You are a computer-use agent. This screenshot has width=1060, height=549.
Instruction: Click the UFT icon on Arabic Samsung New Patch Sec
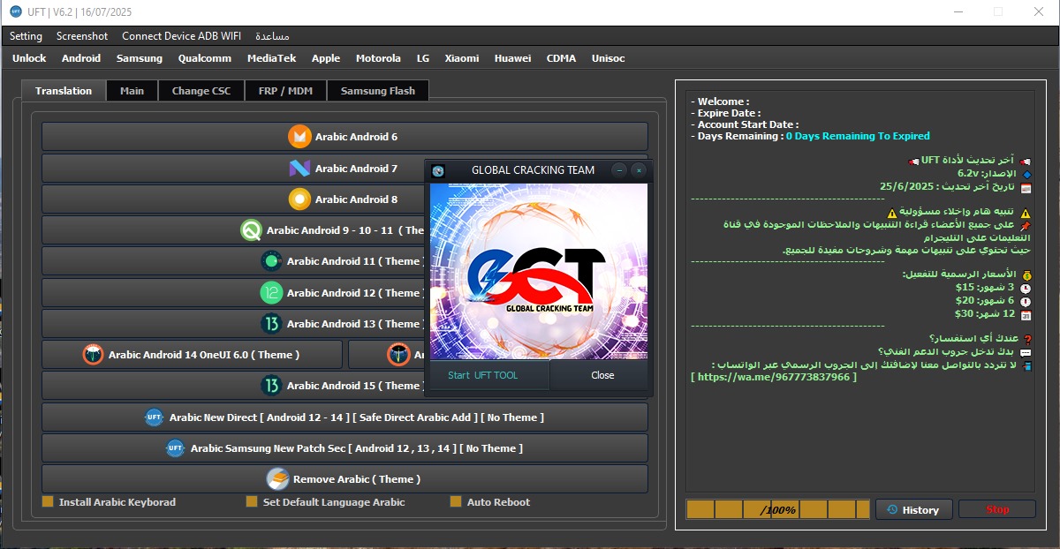pyautogui.click(x=176, y=448)
